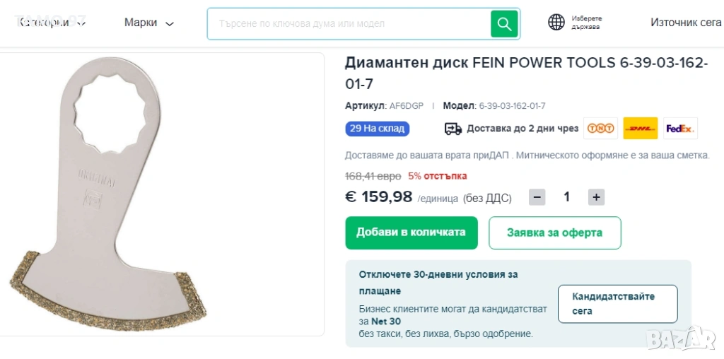Click the delivery truck icon
This screenshot has width=724, height=359.
[x=453, y=129]
